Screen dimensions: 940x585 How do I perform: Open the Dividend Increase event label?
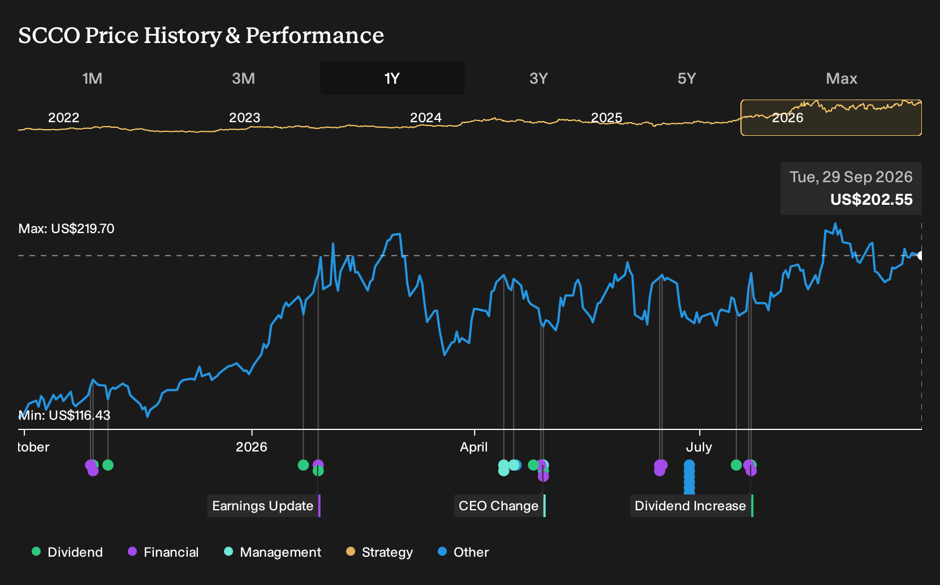pos(692,506)
